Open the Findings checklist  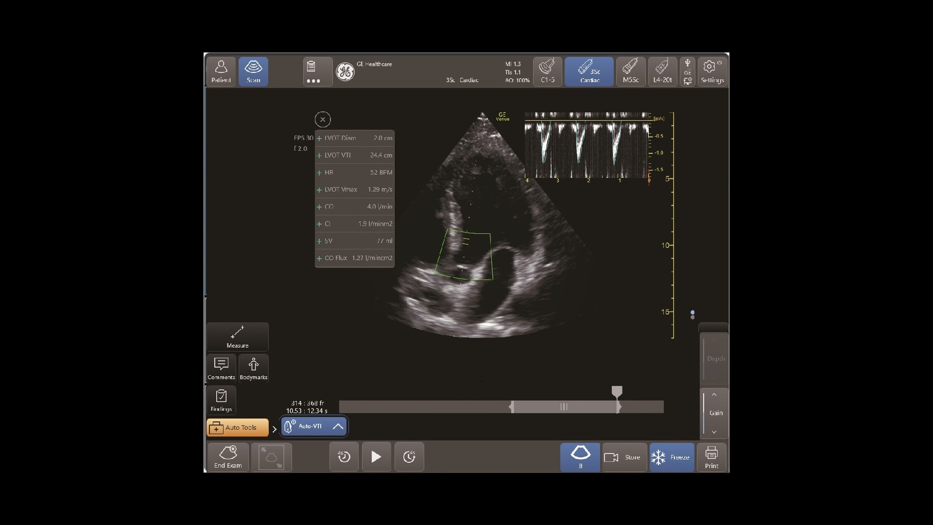[x=221, y=400]
